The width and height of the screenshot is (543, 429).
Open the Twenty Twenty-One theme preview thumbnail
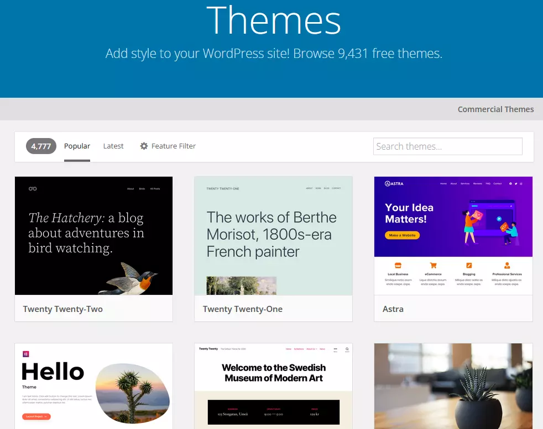coord(273,236)
